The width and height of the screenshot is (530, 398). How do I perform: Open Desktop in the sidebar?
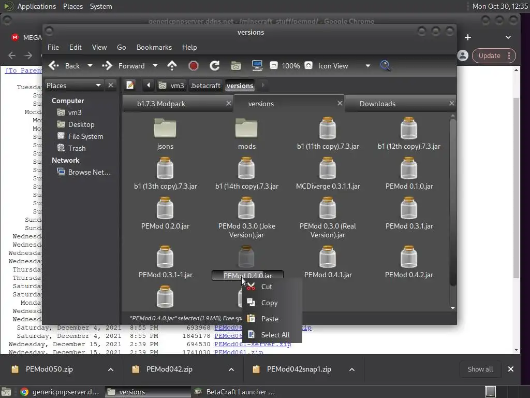[81, 124]
